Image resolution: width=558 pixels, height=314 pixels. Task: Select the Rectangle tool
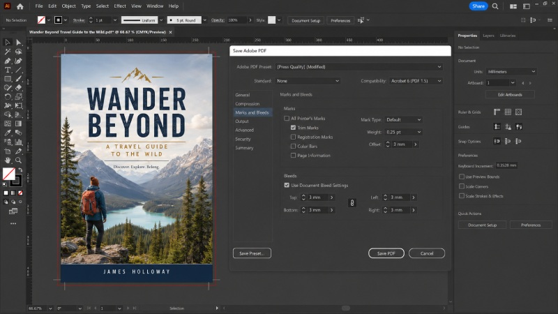pos(8,79)
